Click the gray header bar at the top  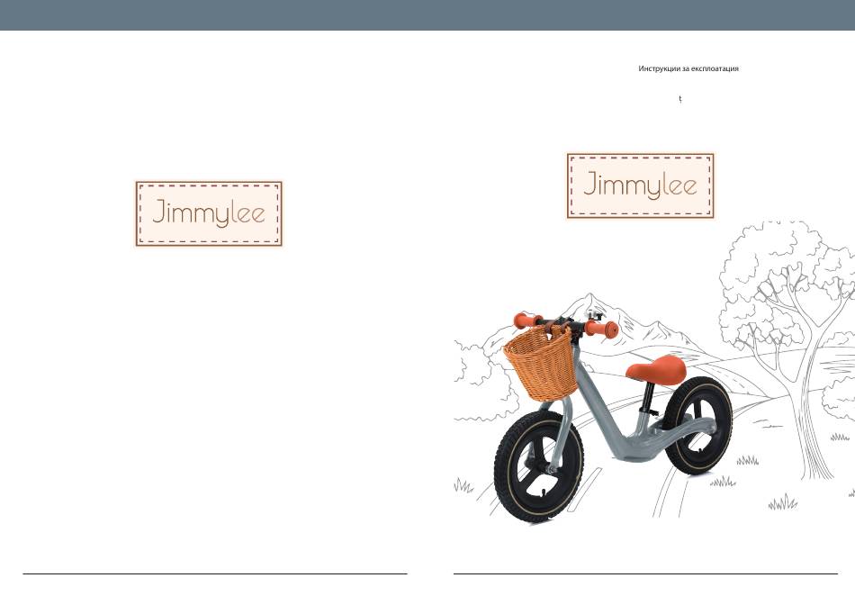click(x=427, y=14)
